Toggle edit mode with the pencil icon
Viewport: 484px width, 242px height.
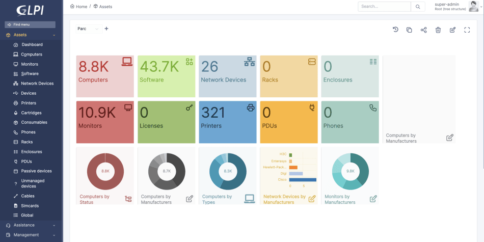(452, 30)
